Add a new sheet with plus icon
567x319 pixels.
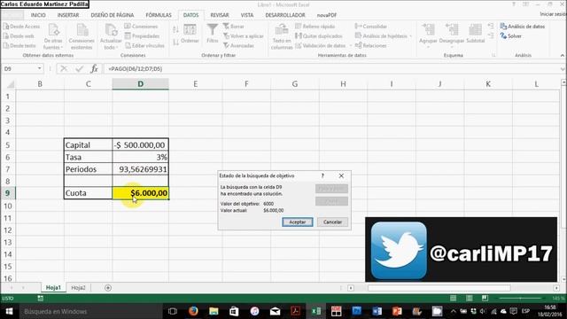pyautogui.click(x=108, y=288)
